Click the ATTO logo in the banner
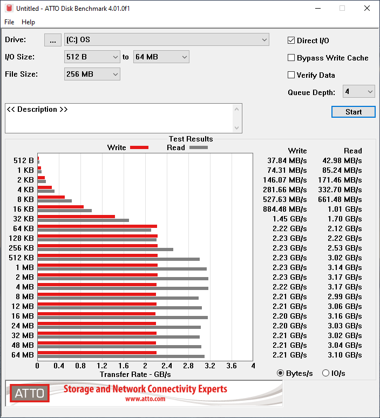 point(30,393)
